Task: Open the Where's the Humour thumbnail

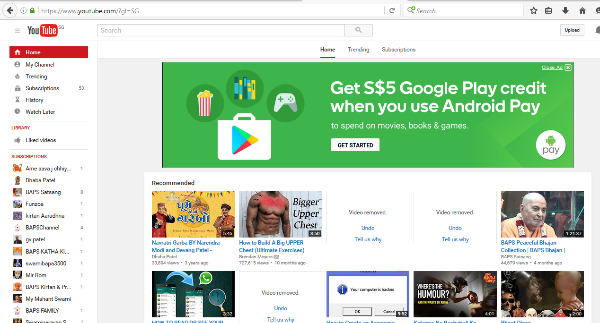Action: 455,294
